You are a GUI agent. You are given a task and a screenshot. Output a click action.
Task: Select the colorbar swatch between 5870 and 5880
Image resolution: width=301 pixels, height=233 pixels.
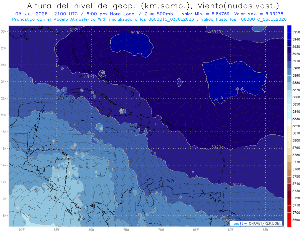[289, 86]
